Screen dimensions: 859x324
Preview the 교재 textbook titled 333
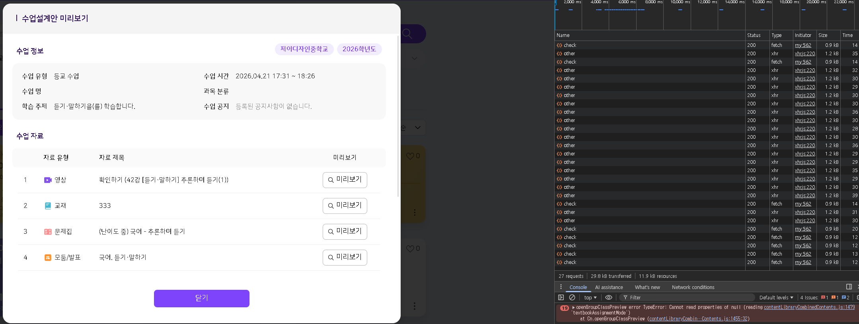345,206
